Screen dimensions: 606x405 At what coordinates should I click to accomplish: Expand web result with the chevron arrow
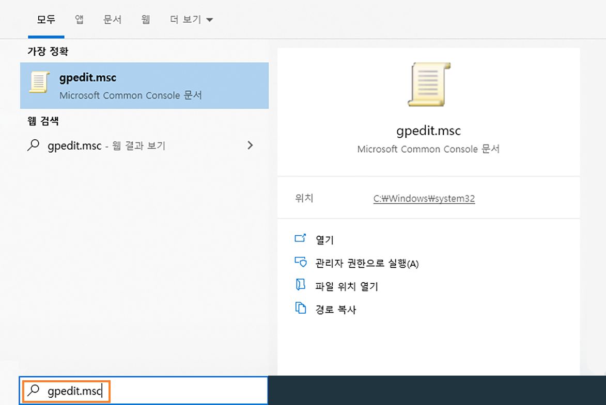[250, 145]
